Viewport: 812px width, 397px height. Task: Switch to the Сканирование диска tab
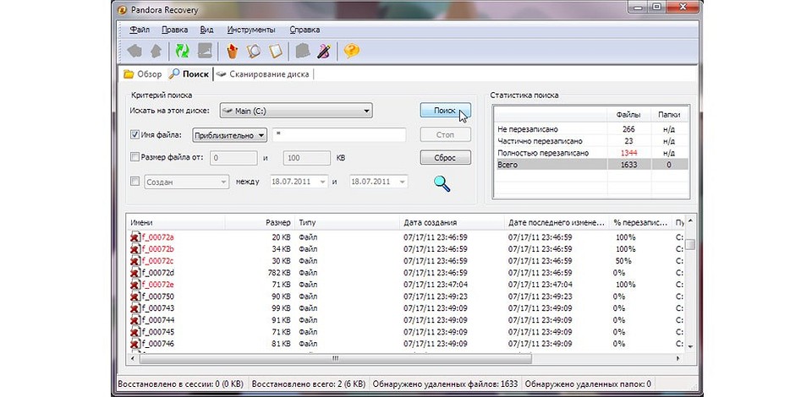[264, 74]
